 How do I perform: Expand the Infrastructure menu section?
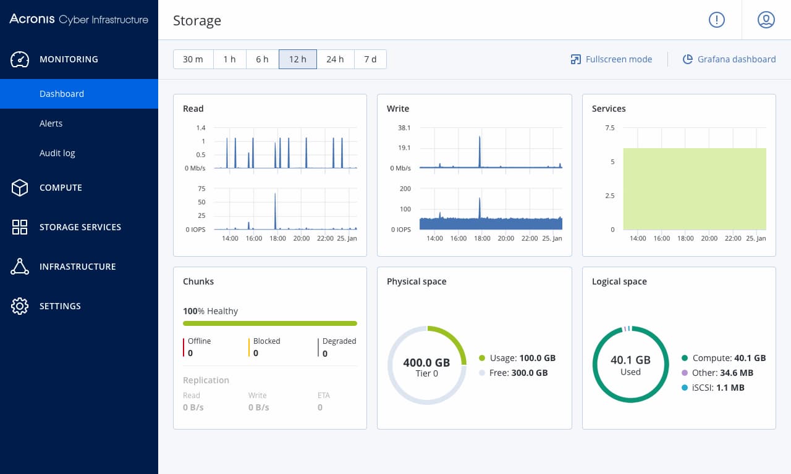78,267
